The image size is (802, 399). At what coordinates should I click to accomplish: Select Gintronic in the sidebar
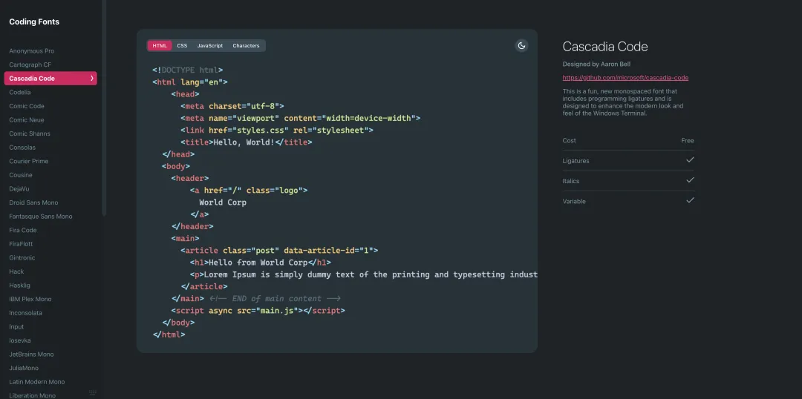tap(22, 258)
